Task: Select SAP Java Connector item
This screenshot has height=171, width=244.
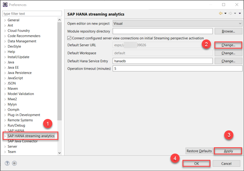Action: coord(23,141)
